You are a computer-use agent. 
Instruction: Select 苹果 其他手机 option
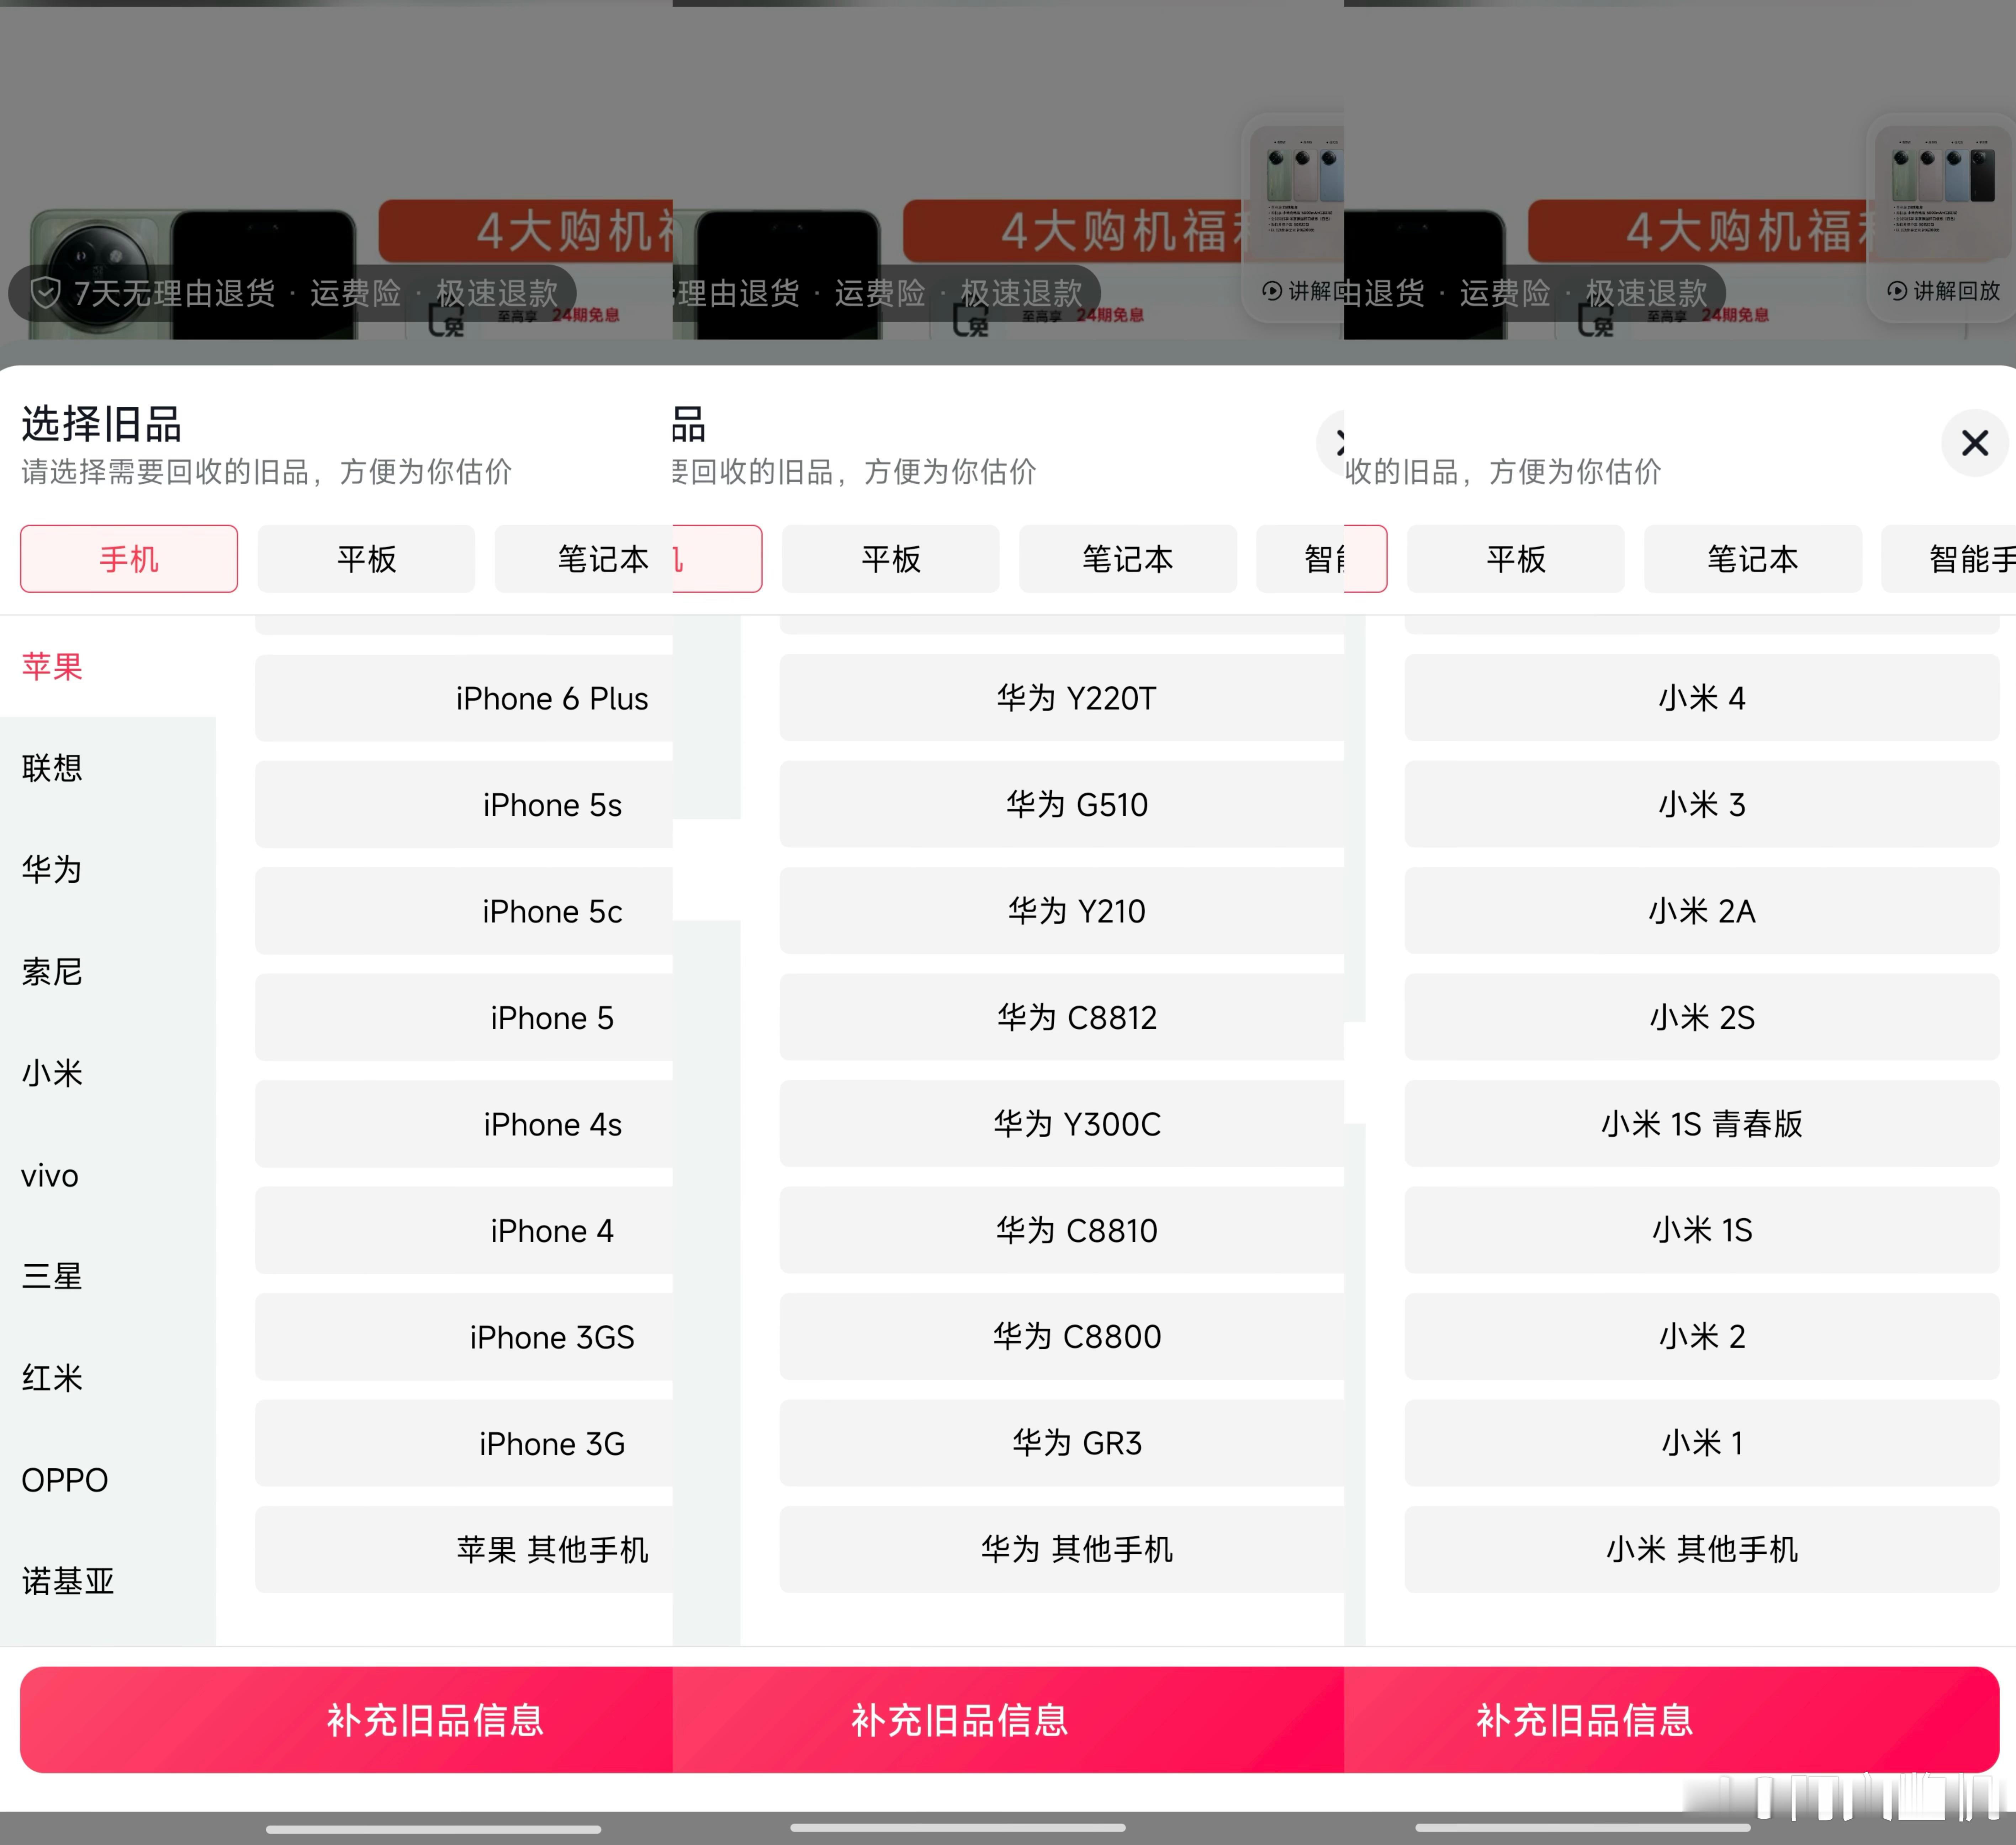(464, 1549)
